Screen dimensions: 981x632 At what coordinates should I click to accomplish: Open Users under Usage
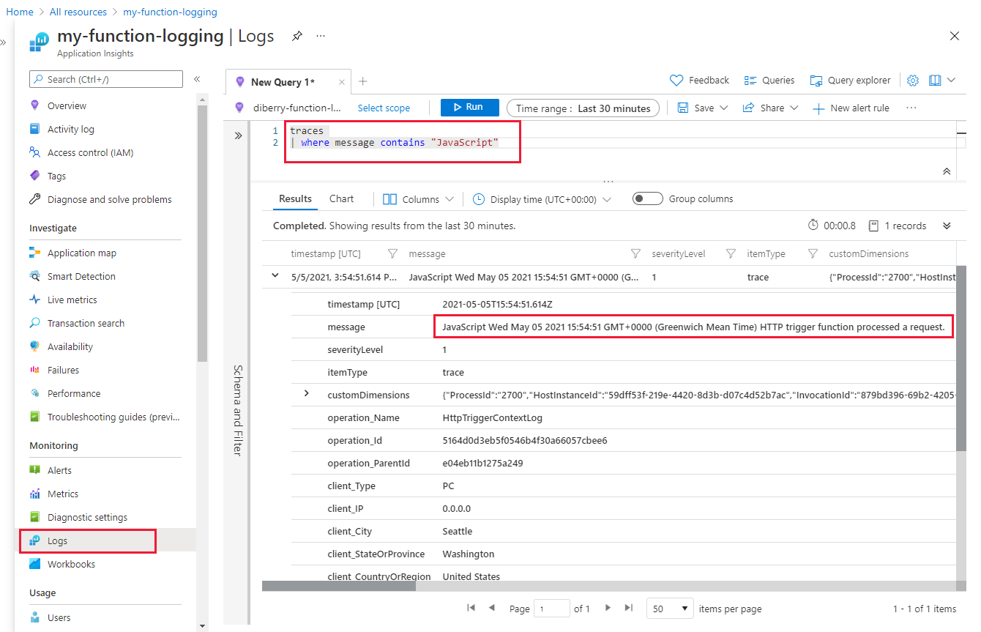(x=59, y=617)
